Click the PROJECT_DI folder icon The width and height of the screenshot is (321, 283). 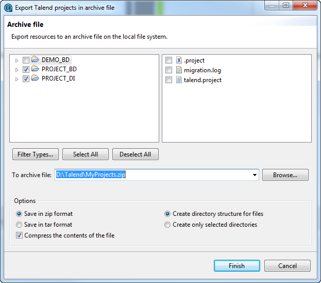click(35, 78)
